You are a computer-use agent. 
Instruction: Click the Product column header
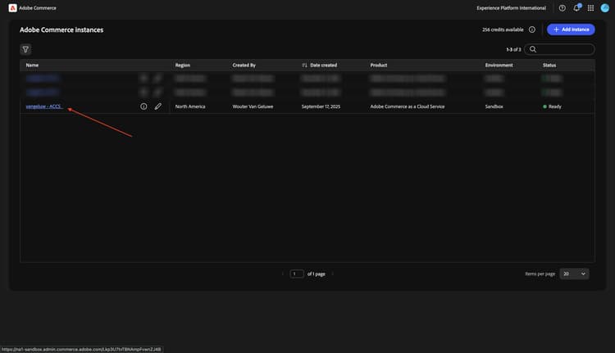pos(379,65)
